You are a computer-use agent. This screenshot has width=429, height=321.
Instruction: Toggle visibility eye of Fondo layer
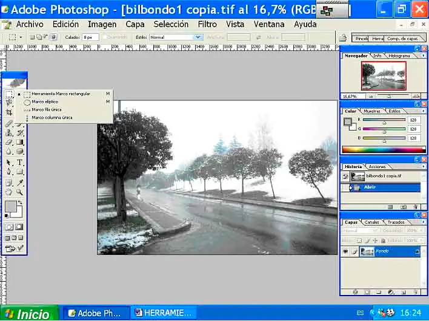coord(345,251)
